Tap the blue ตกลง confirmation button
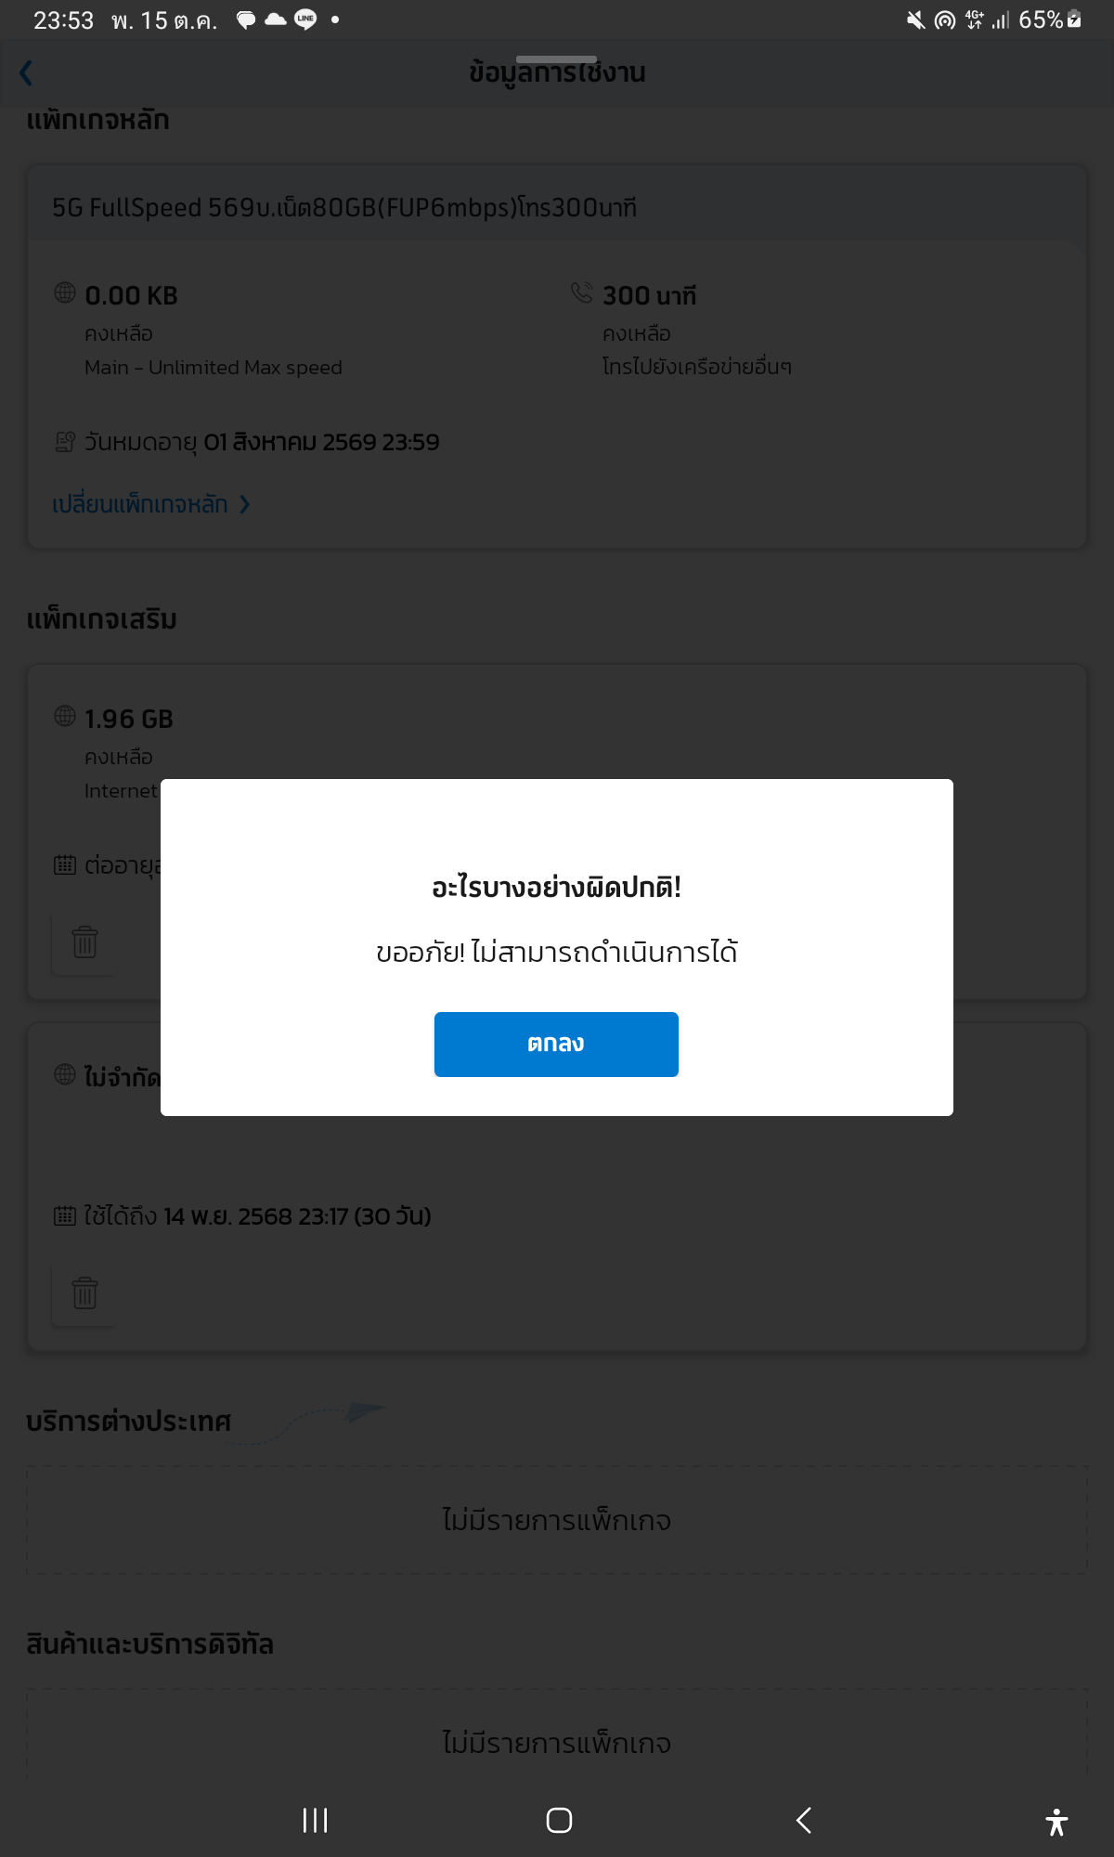 [556, 1044]
